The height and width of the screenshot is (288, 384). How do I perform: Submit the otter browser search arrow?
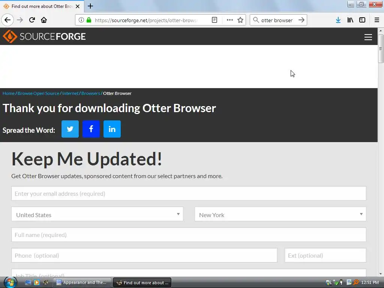tap(301, 20)
